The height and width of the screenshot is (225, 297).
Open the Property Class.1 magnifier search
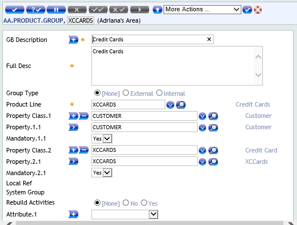[214, 116]
